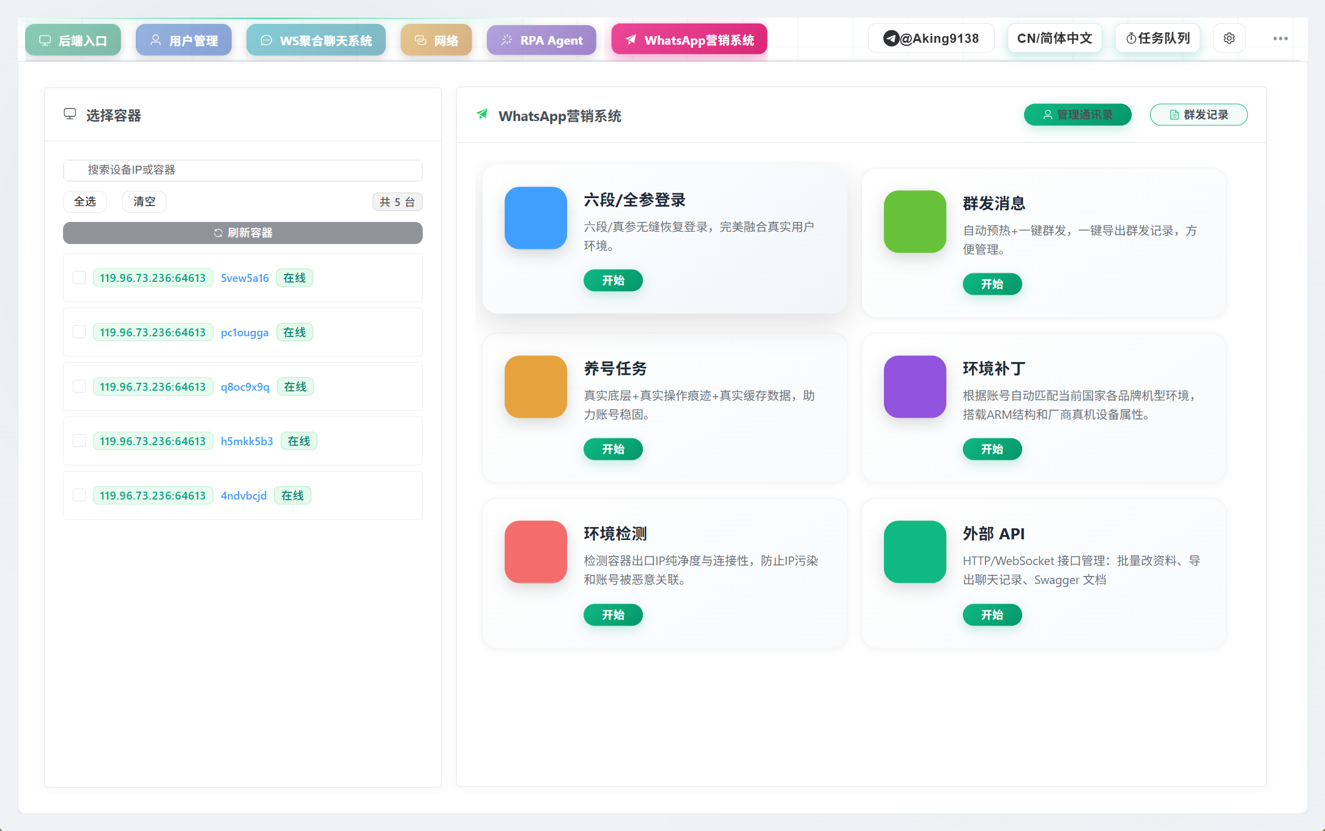Start 环境补丁 with its 开始 button
1325x831 pixels.
992,449
